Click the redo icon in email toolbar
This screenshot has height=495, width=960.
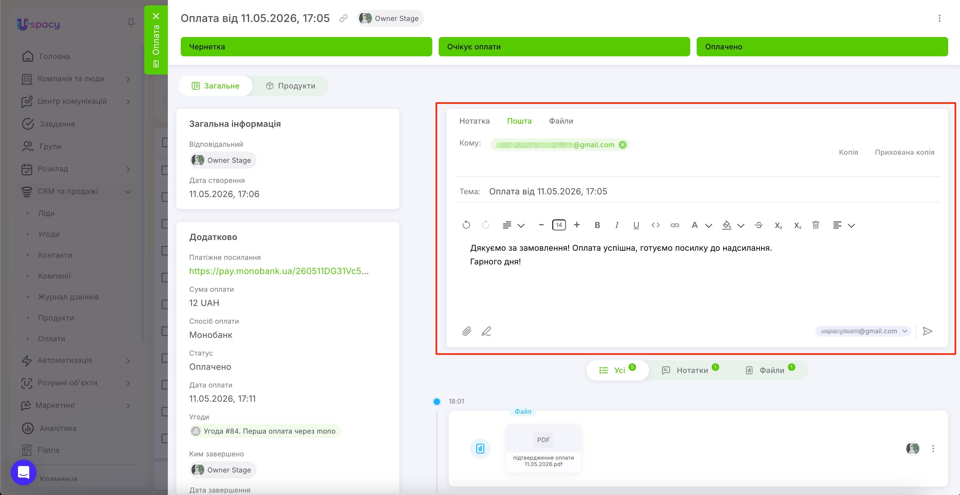click(x=485, y=225)
